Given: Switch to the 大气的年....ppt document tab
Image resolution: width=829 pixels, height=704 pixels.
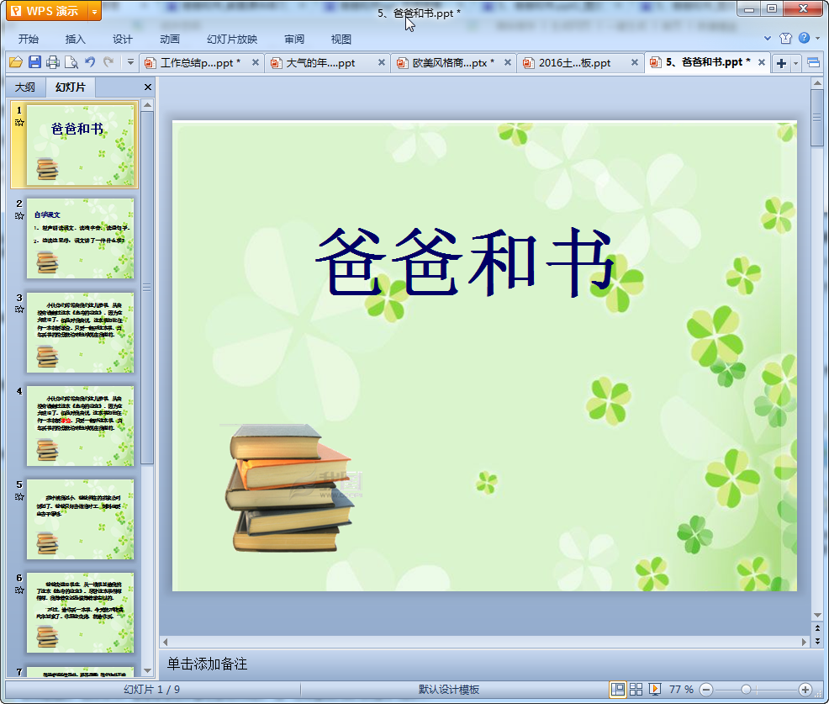Looking at the screenshot, I should [321, 63].
